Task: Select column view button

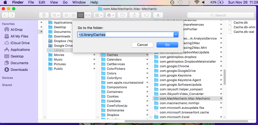Action: 81,15
